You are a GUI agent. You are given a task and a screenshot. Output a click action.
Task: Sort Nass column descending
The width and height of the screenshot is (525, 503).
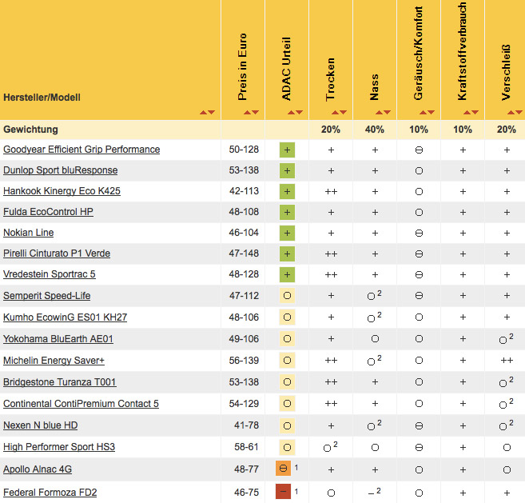click(x=387, y=113)
